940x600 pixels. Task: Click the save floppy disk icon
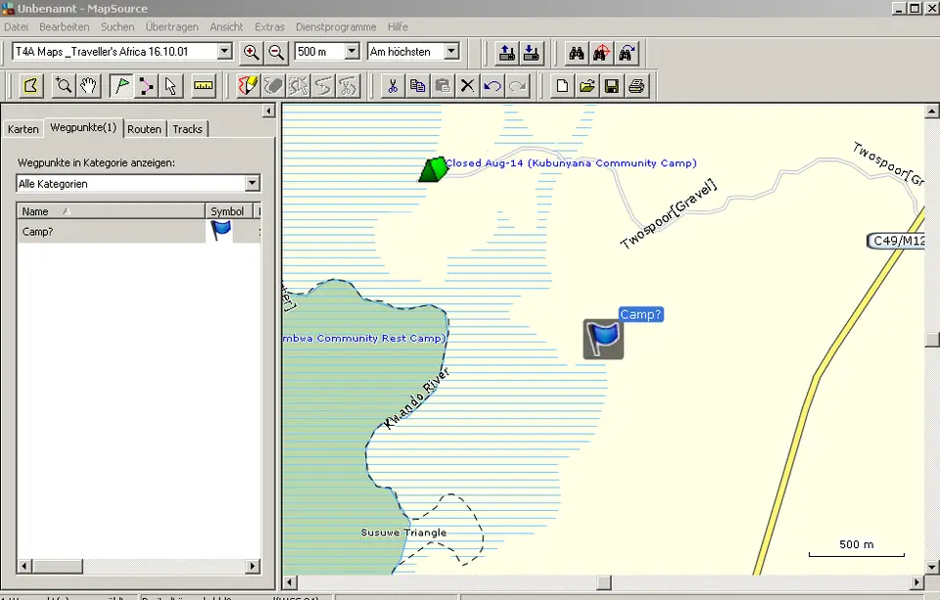[x=611, y=86]
